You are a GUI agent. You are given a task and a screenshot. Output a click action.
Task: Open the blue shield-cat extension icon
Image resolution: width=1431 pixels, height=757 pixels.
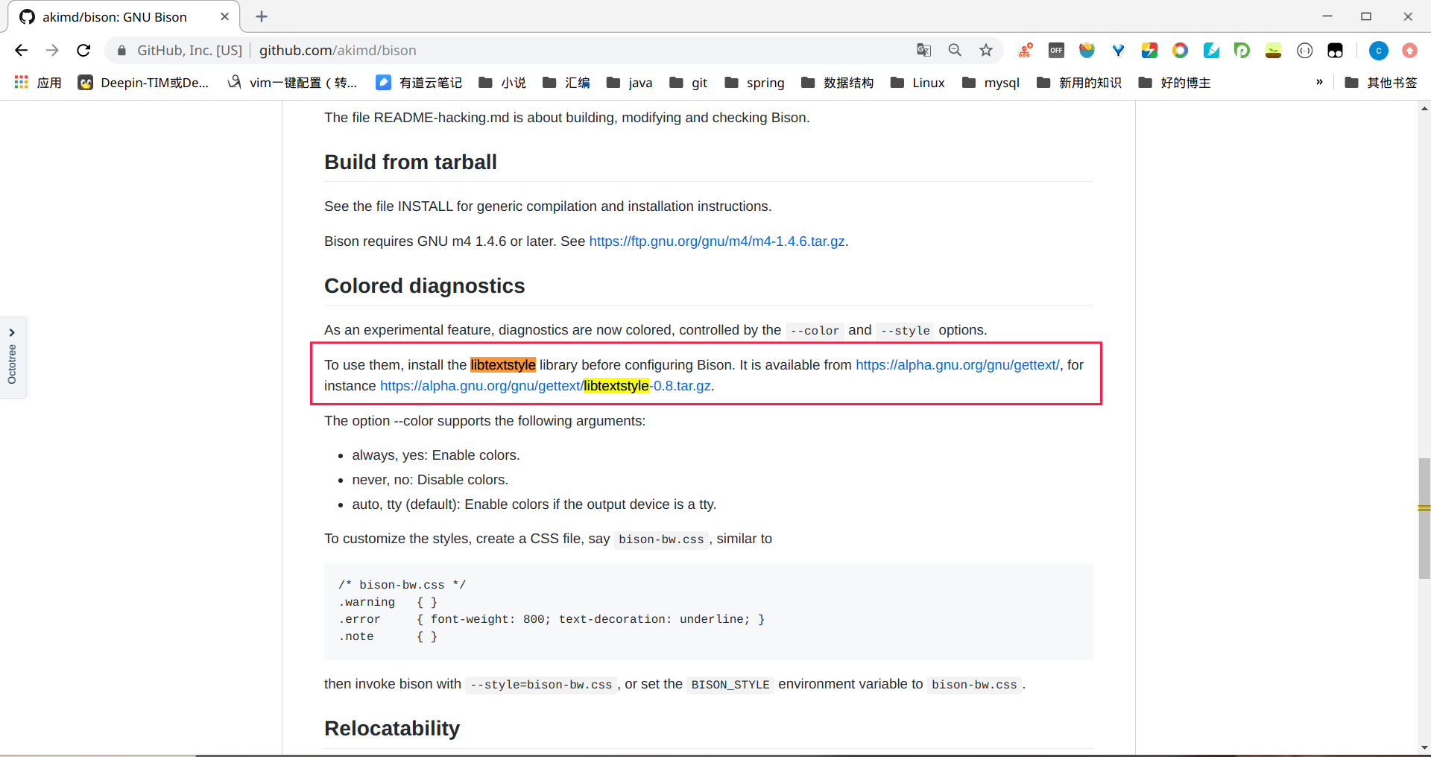tap(1087, 50)
